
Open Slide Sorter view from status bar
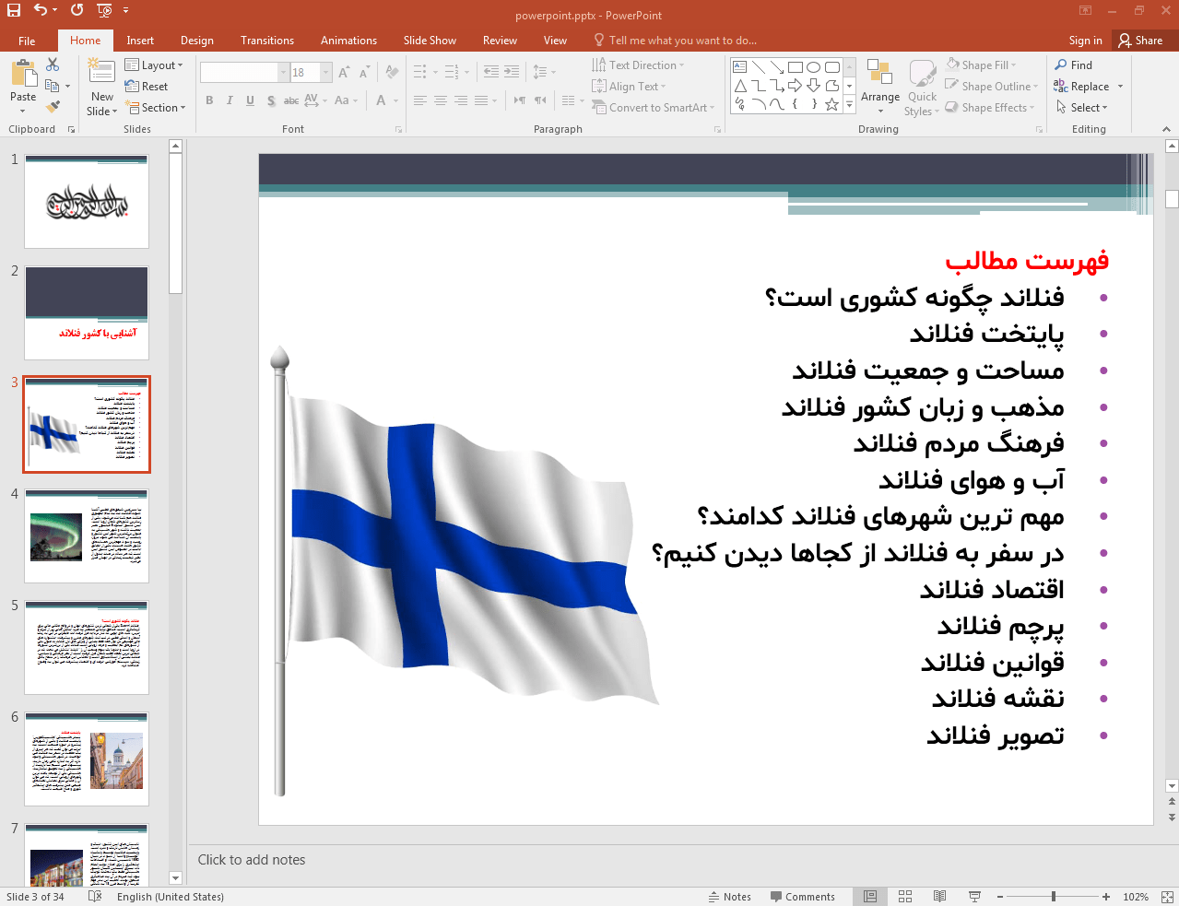tap(905, 897)
